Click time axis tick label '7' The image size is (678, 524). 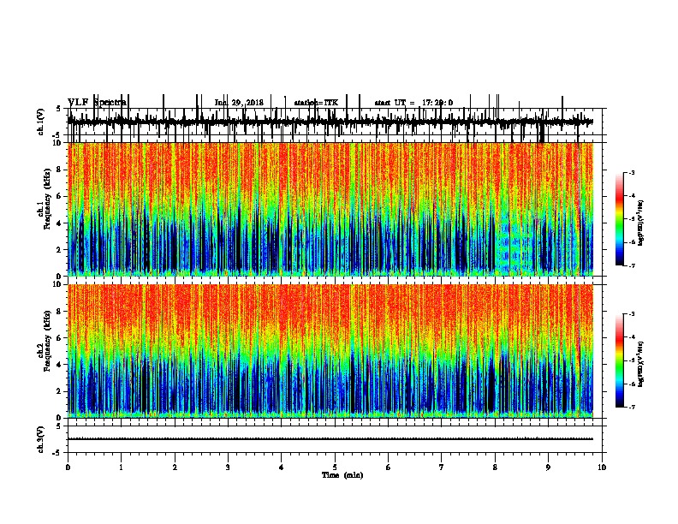(442, 467)
